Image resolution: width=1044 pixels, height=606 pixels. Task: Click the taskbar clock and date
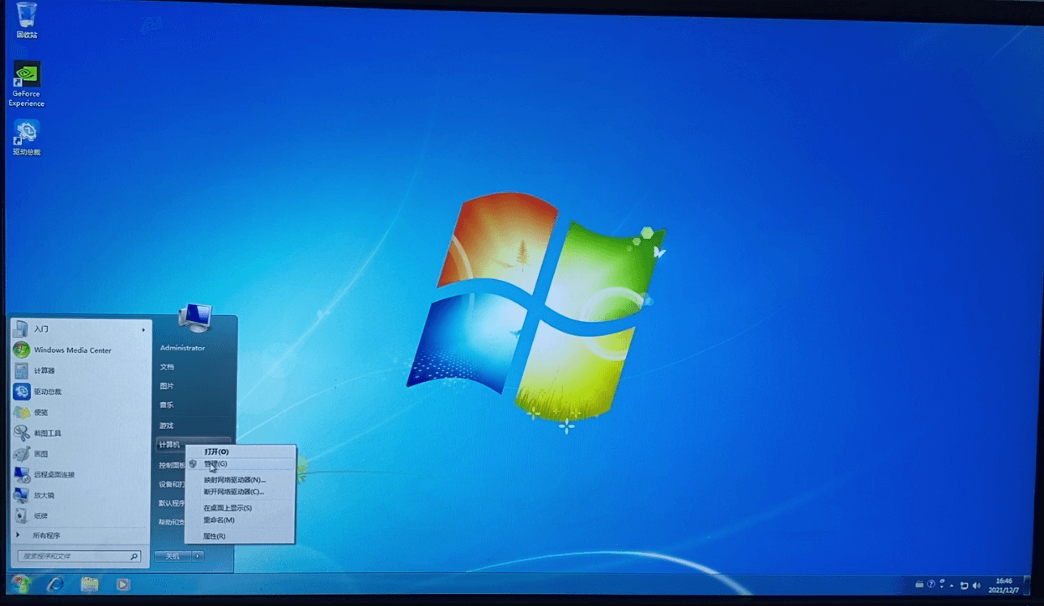pos(1004,585)
